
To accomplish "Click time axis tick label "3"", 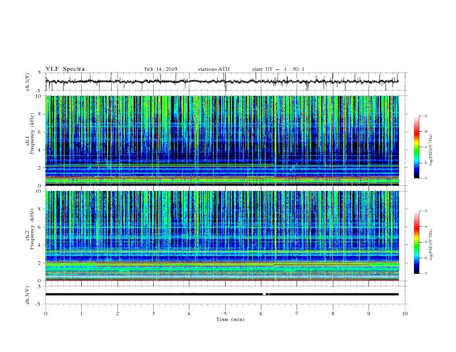I will point(153,313).
